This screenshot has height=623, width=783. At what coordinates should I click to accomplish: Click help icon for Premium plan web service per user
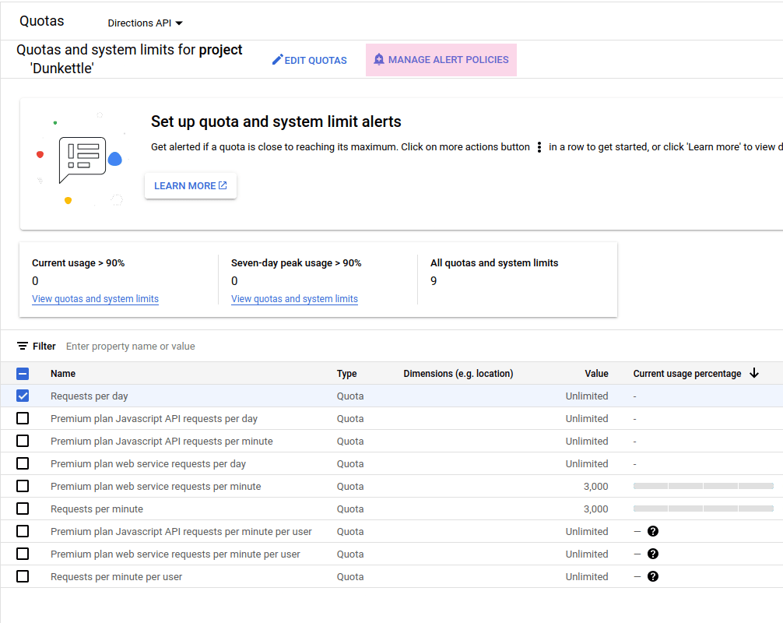[x=653, y=554]
